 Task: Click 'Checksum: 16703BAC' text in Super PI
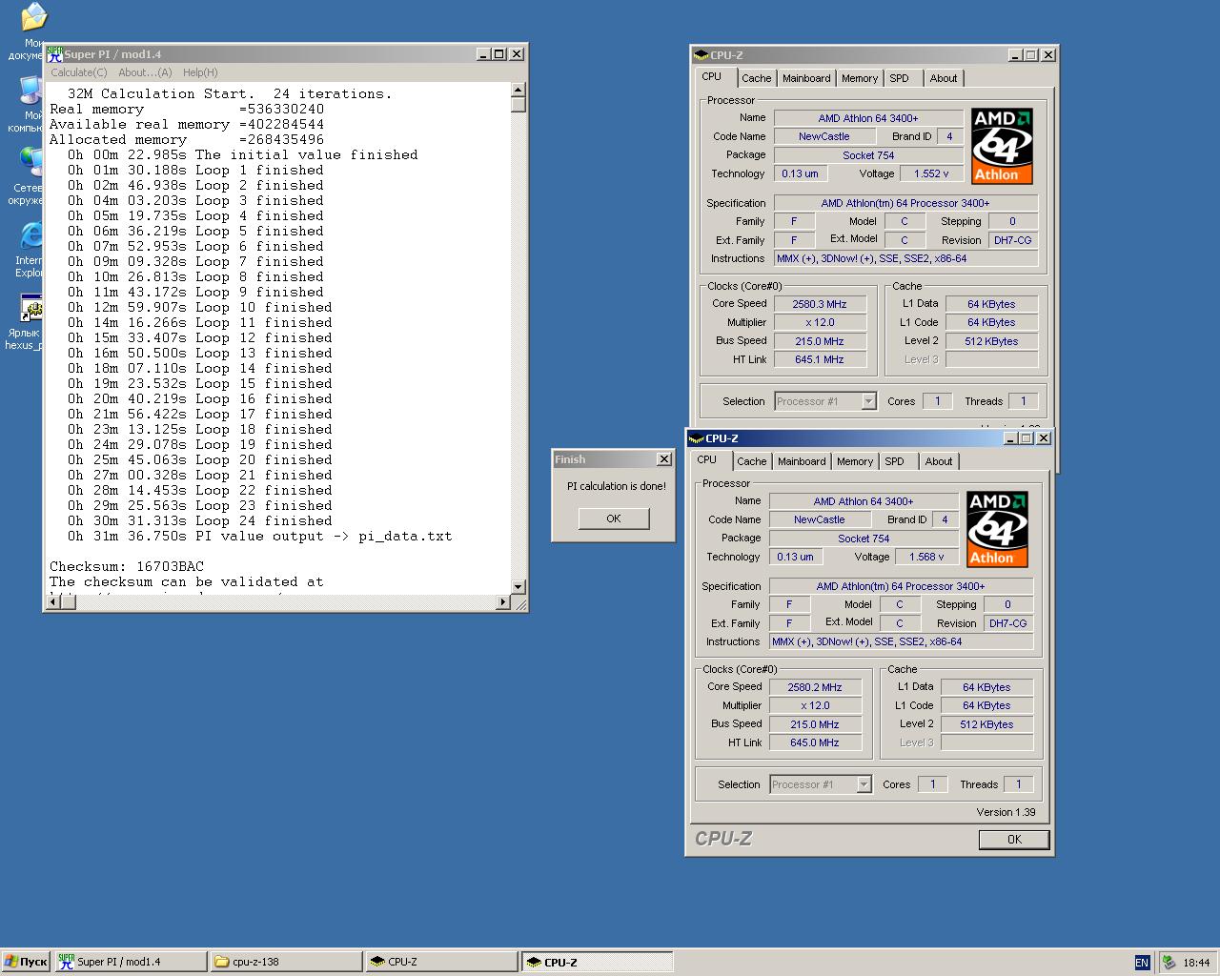pos(127,566)
